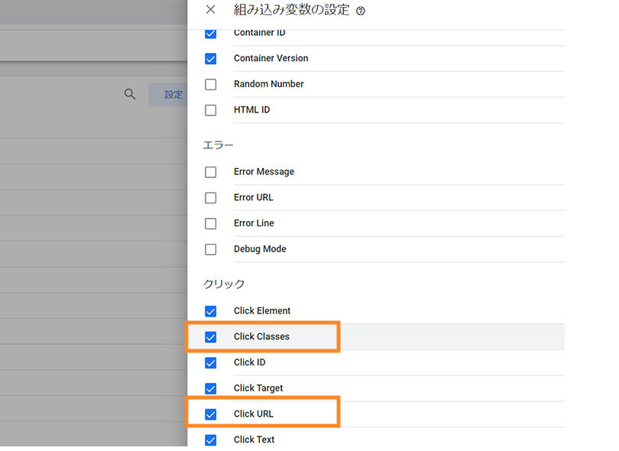
Task: Toggle the Click URL checkbox
Action: [x=211, y=414]
